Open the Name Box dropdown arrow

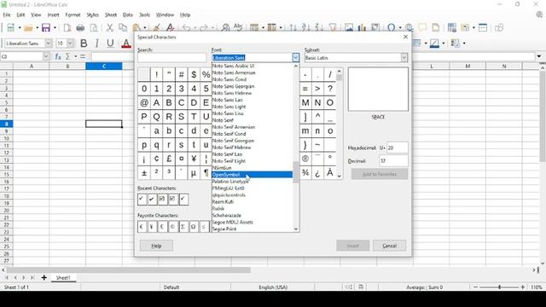click(45, 56)
